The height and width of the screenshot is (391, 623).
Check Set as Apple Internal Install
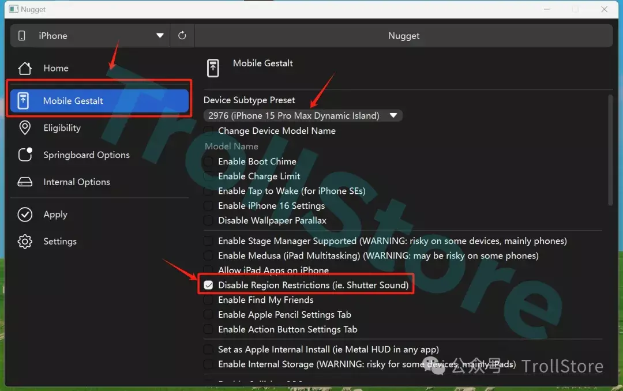(x=208, y=349)
